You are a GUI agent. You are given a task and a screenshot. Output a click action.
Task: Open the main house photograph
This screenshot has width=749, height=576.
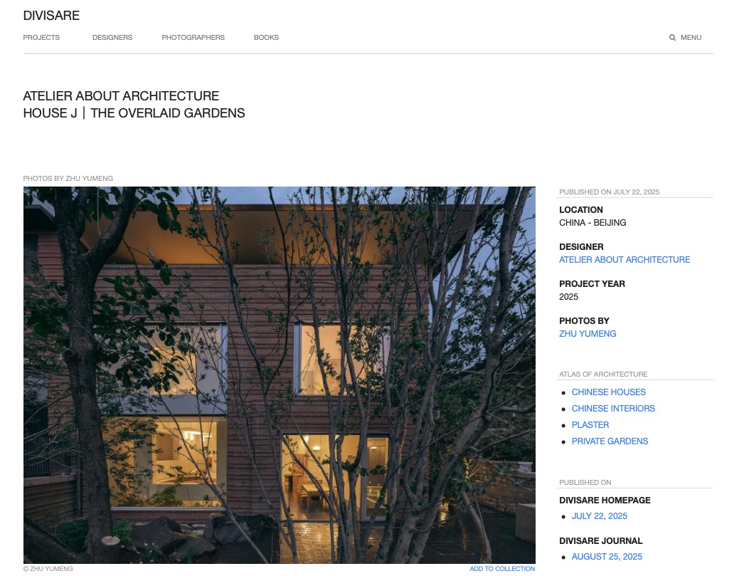(280, 375)
